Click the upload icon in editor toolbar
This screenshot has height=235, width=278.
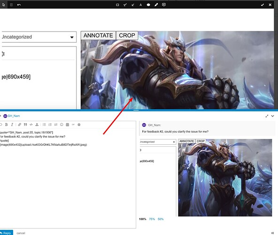[37, 125]
